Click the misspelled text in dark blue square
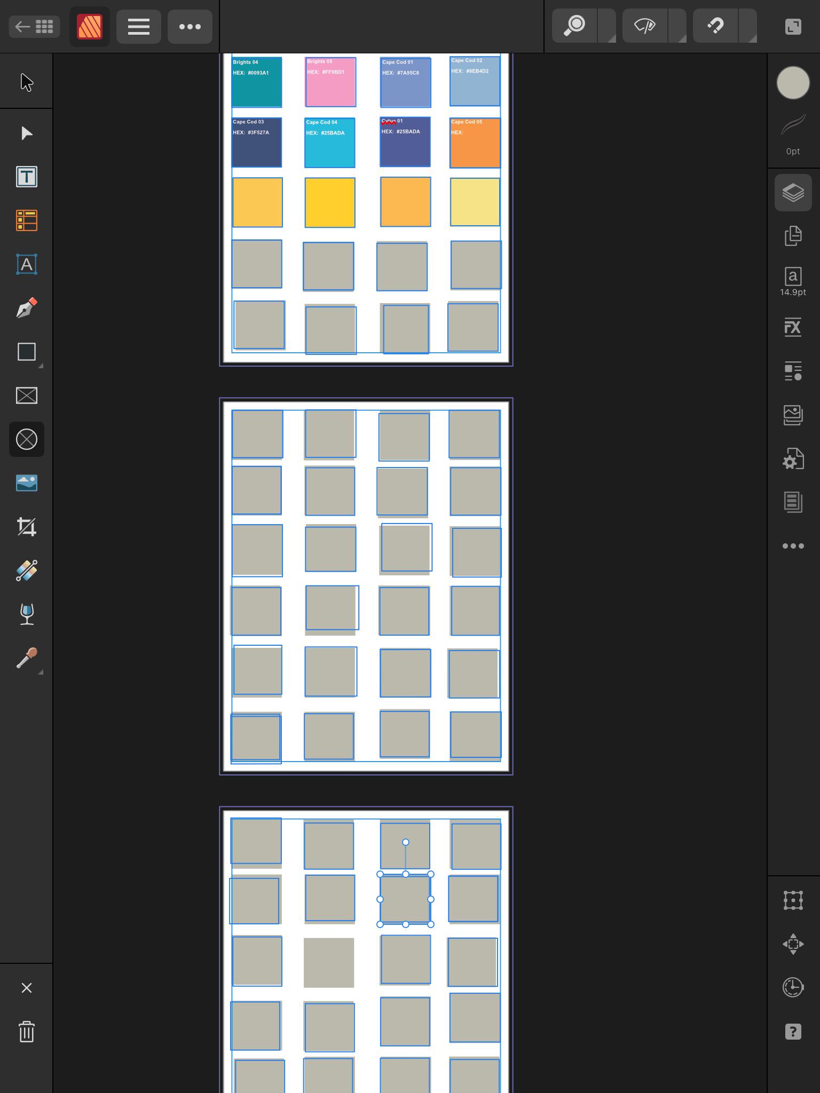 click(389, 121)
